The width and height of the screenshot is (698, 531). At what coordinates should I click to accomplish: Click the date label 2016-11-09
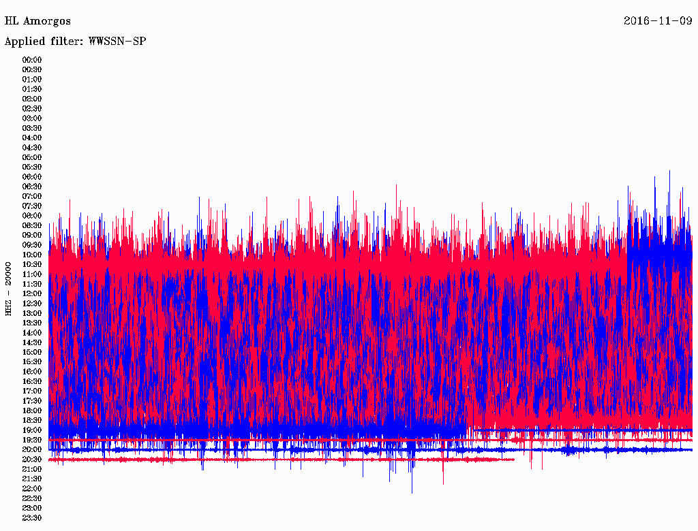click(658, 21)
